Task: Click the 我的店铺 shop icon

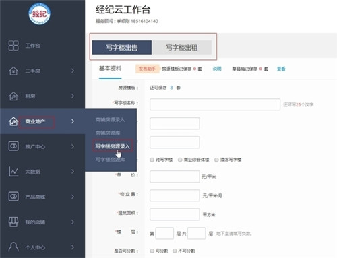Action: [13, 222]
